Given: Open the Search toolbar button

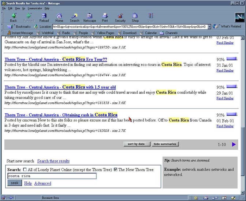Looking at the screenshot, I should coord(74,18).
